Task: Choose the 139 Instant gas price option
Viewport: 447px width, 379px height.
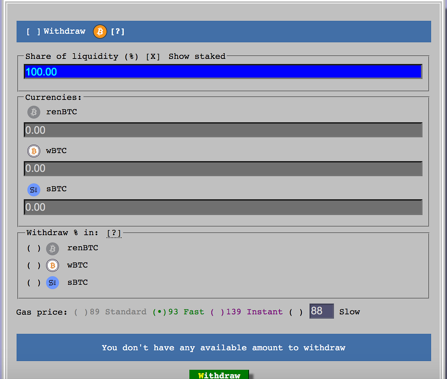Action: [246, 312]
